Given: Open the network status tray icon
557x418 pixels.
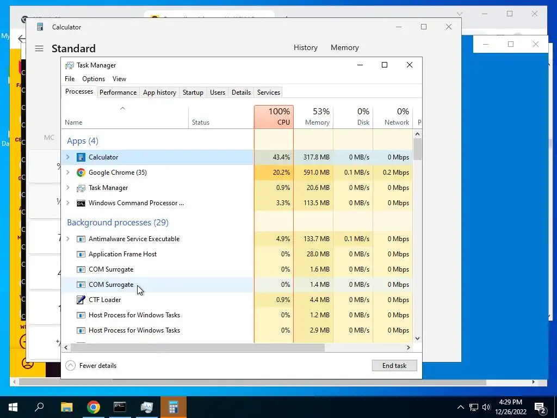Looking at the screenshot, I should [474, 407].
